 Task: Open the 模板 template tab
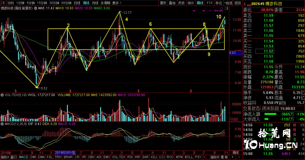click(224, 157)
